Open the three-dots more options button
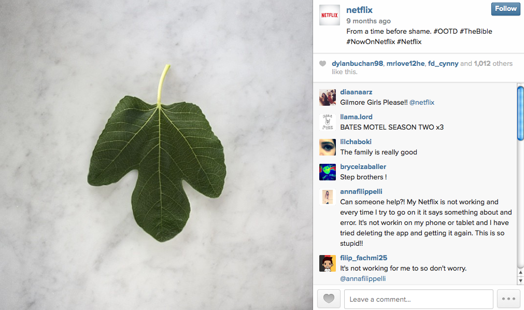The width and height of the screenshot is (524, 310). click(508, 299)
